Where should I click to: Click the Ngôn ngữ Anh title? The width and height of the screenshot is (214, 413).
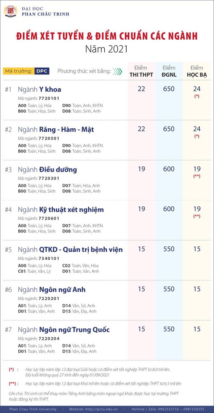62,290
